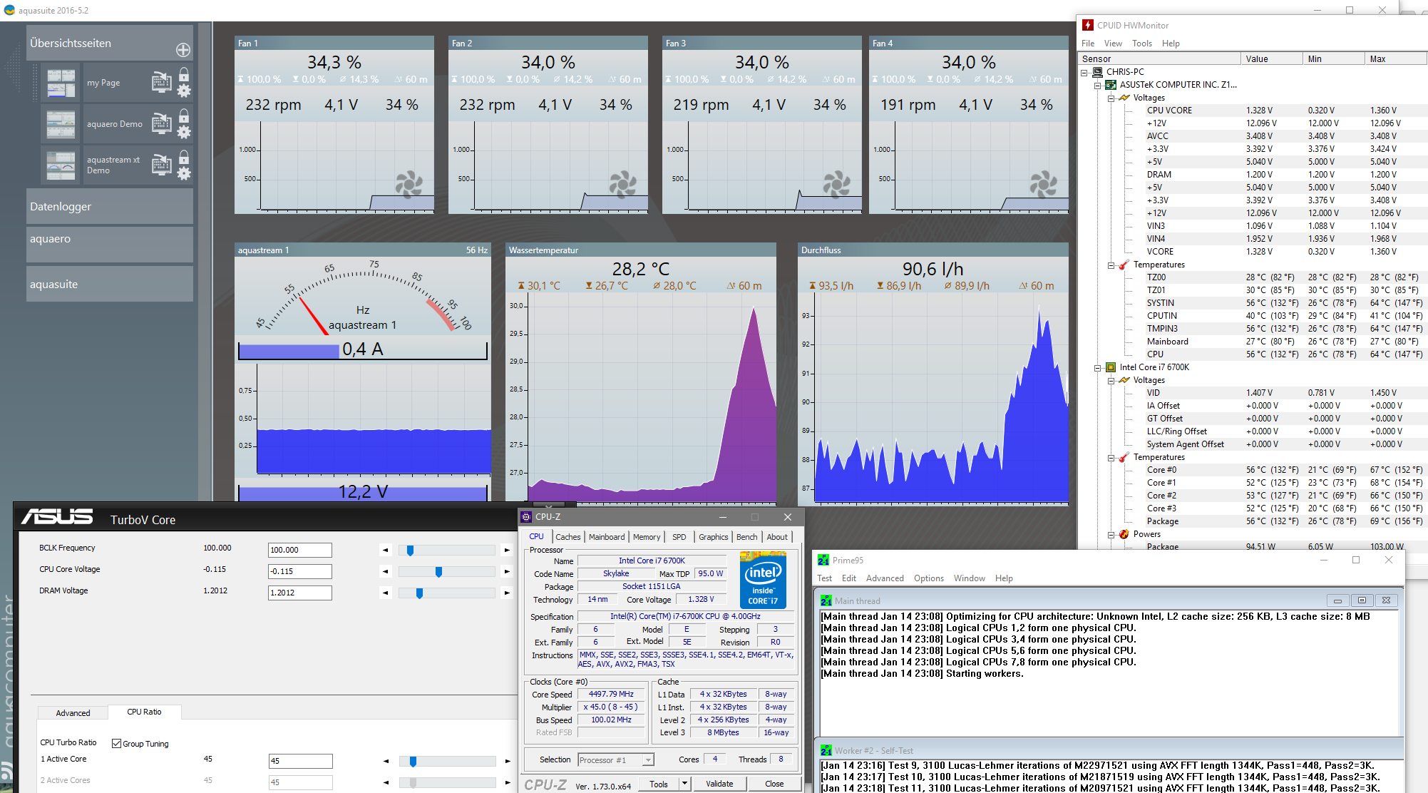Click the lock icon for my Page
The height and width of the screenshot is (793, 1428).
[x=184, y=74]
